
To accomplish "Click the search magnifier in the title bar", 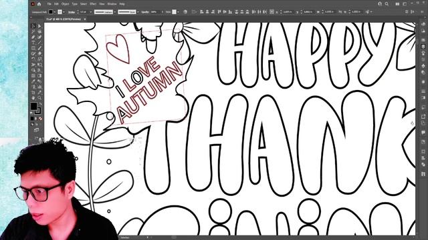I will click(x=387, y=4).
